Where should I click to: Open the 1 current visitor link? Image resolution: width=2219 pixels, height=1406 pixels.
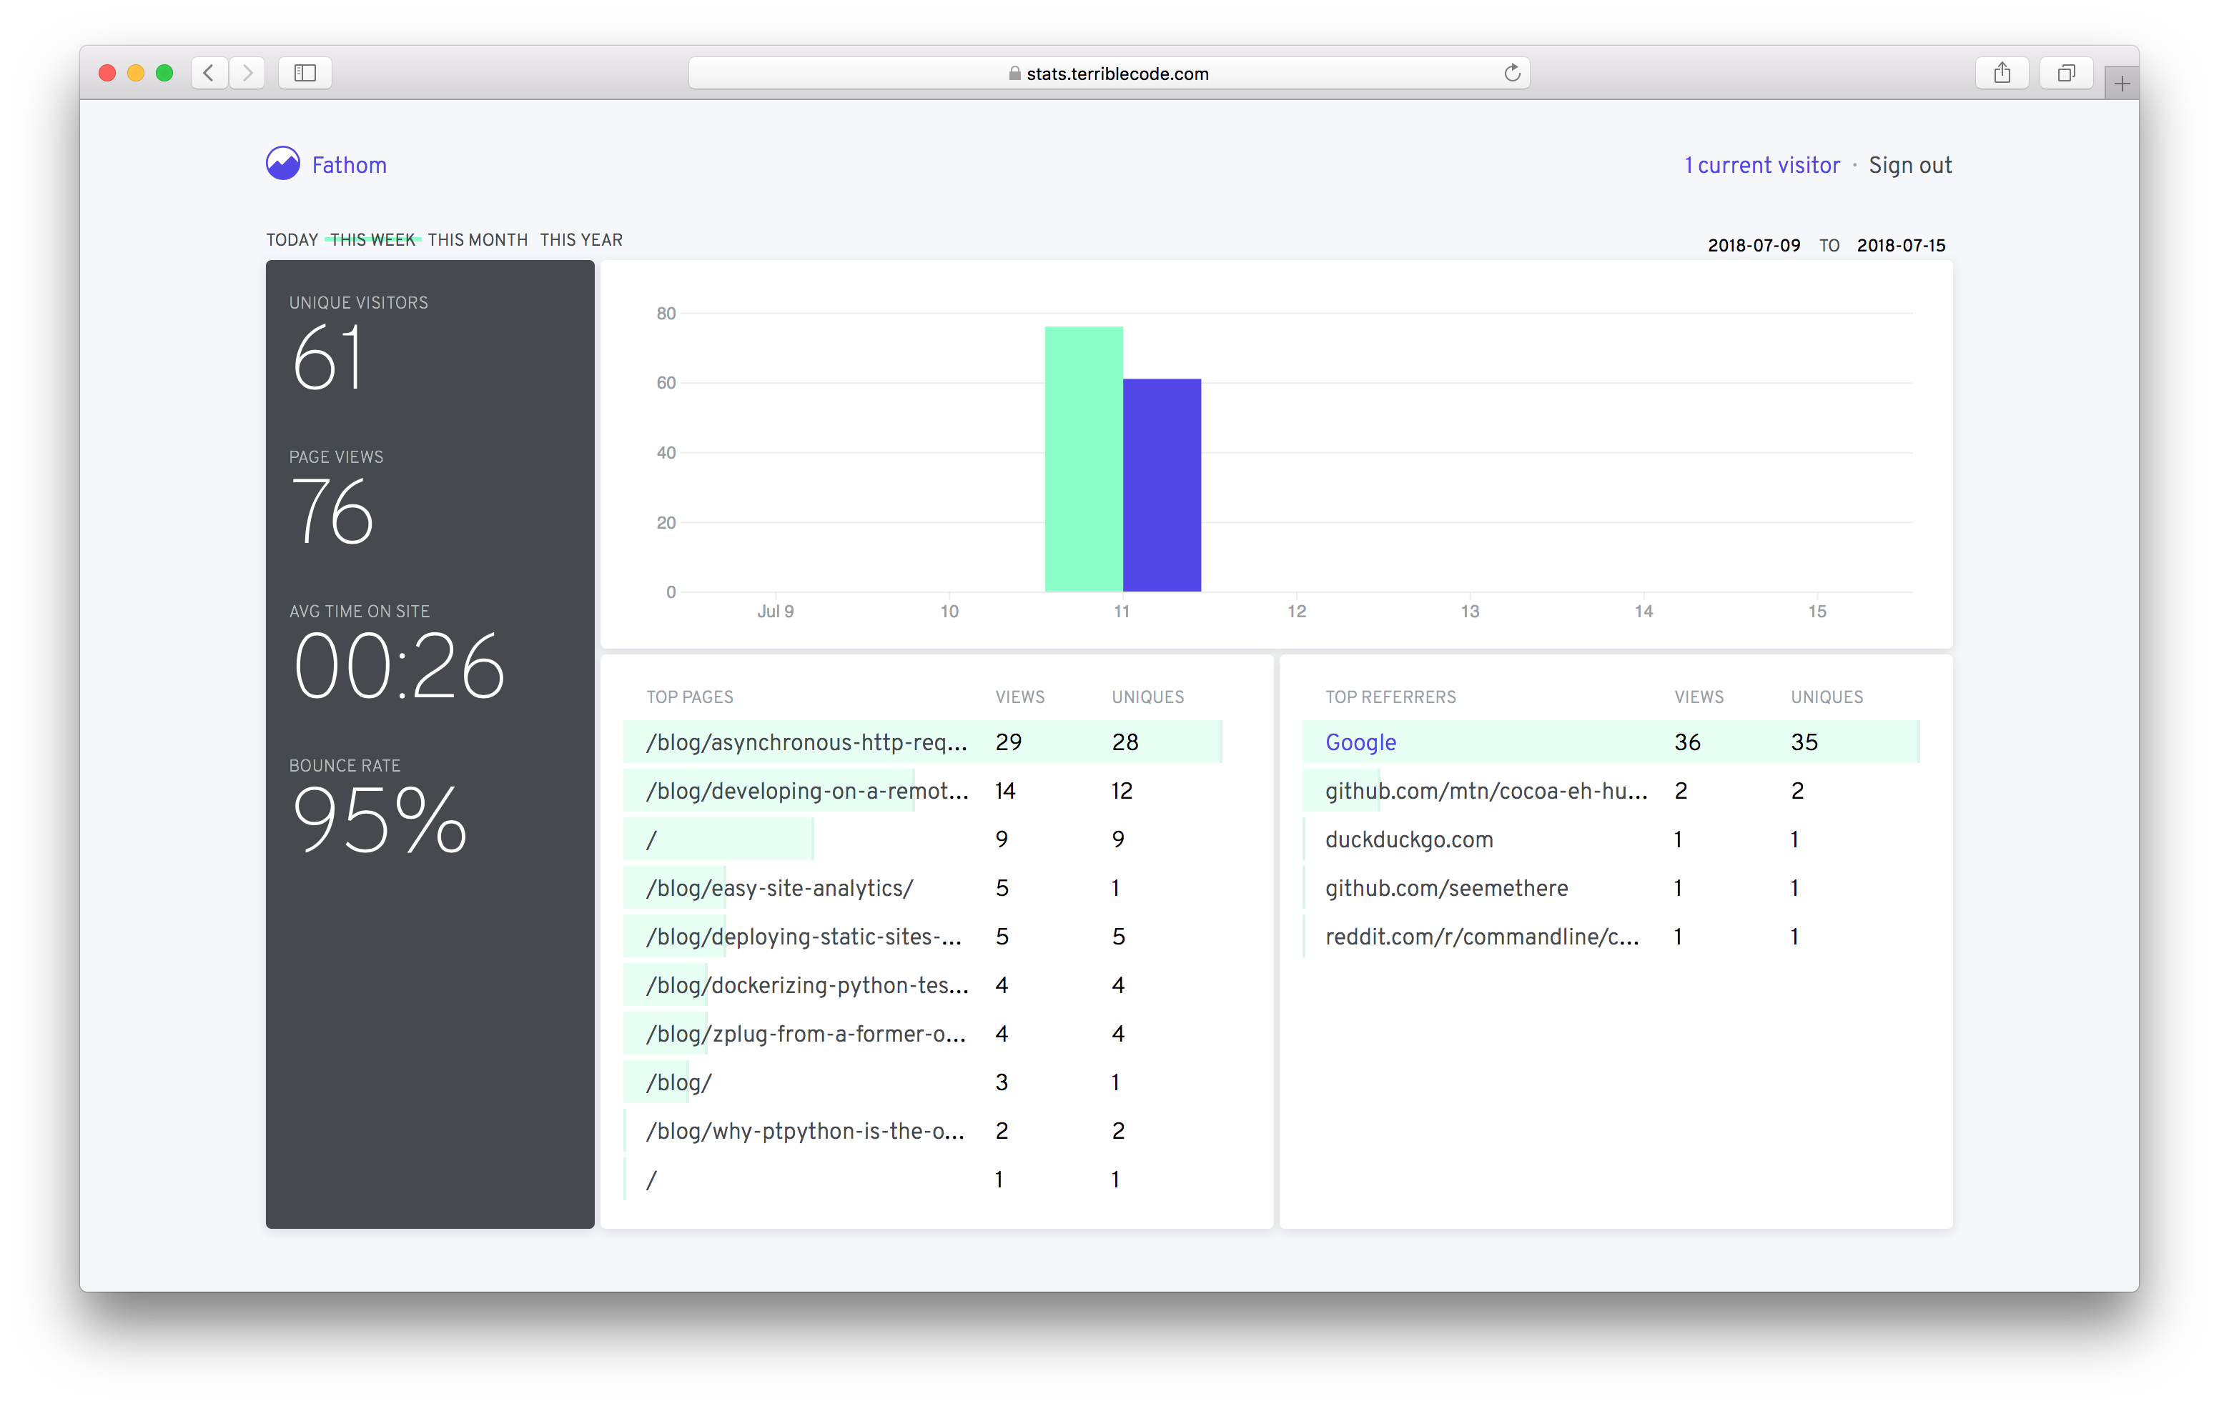click(1761, 165)
